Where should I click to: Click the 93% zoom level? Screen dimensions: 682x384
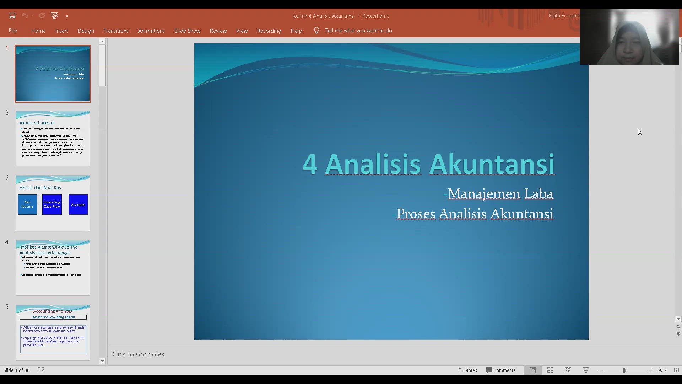pos(663,370)
